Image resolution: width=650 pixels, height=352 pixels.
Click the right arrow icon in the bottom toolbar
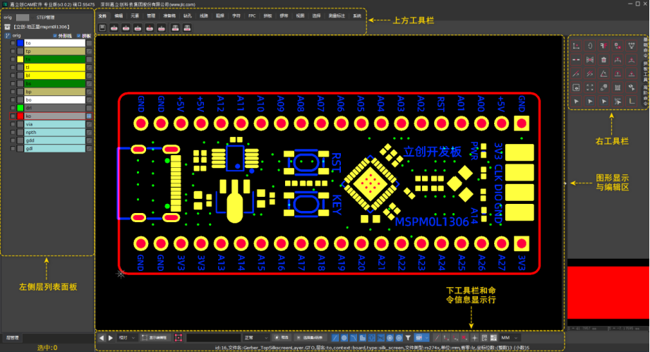[111, 338]
